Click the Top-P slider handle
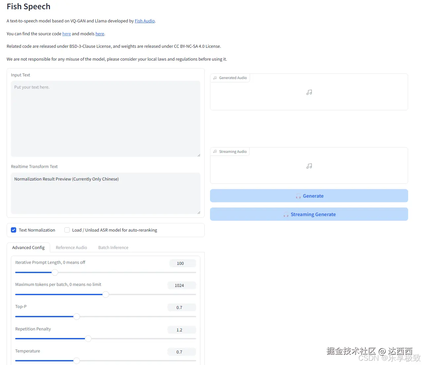 pyautogui.click(x=77, y=317)
